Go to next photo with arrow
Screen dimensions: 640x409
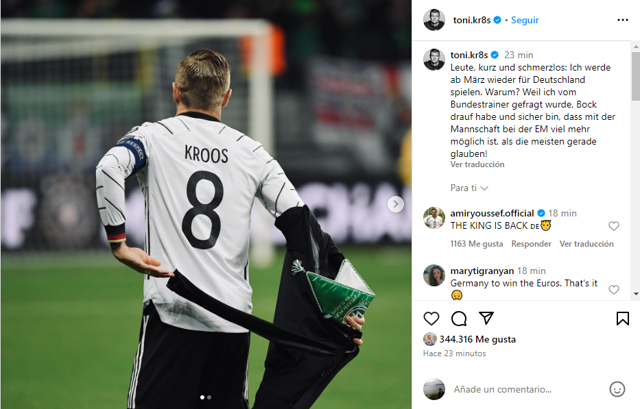[x=396, y=204]
